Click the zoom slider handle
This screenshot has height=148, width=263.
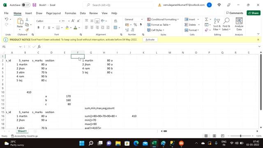(240, 136)
